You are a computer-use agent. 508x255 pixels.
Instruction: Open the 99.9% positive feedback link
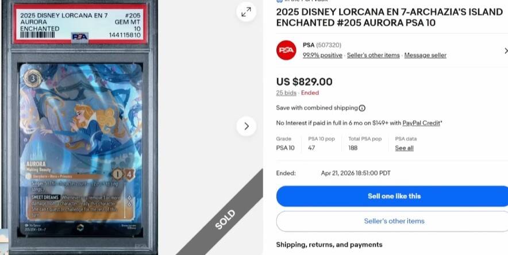tap(322, 55)
